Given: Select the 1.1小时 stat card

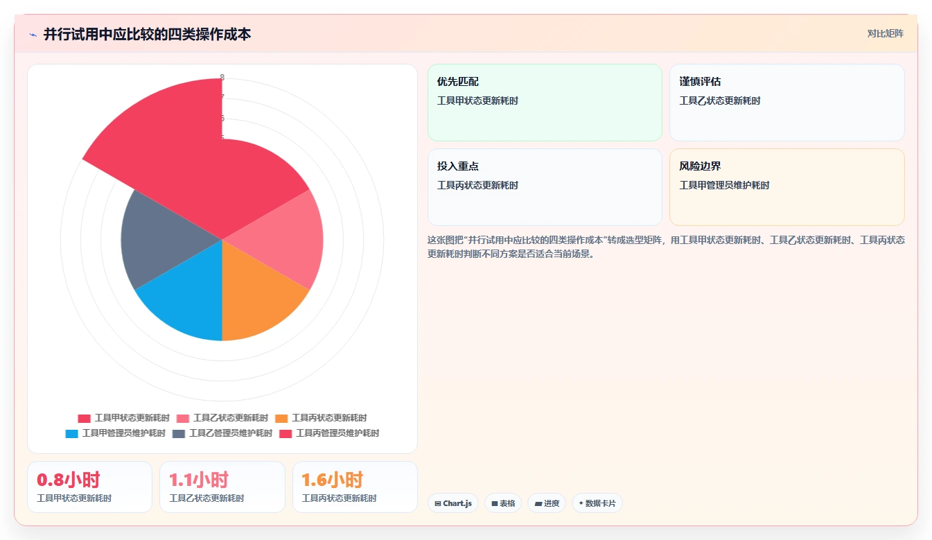Looking at the screenshot, I should (222, 487).
